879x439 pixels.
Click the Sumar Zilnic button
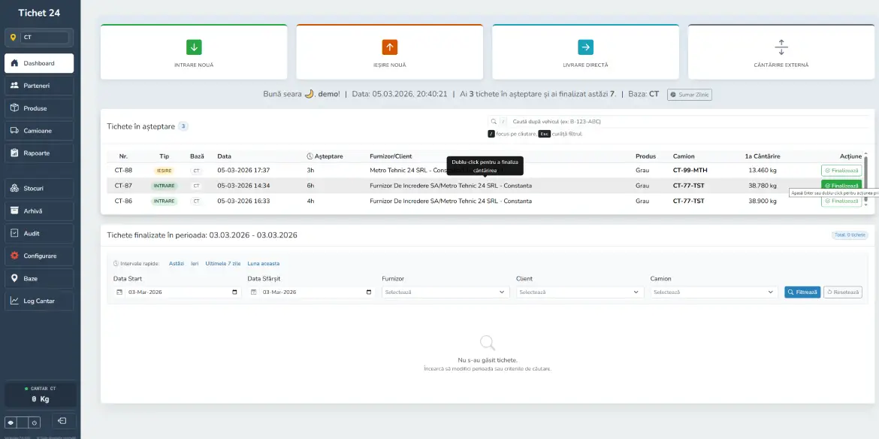689,94
